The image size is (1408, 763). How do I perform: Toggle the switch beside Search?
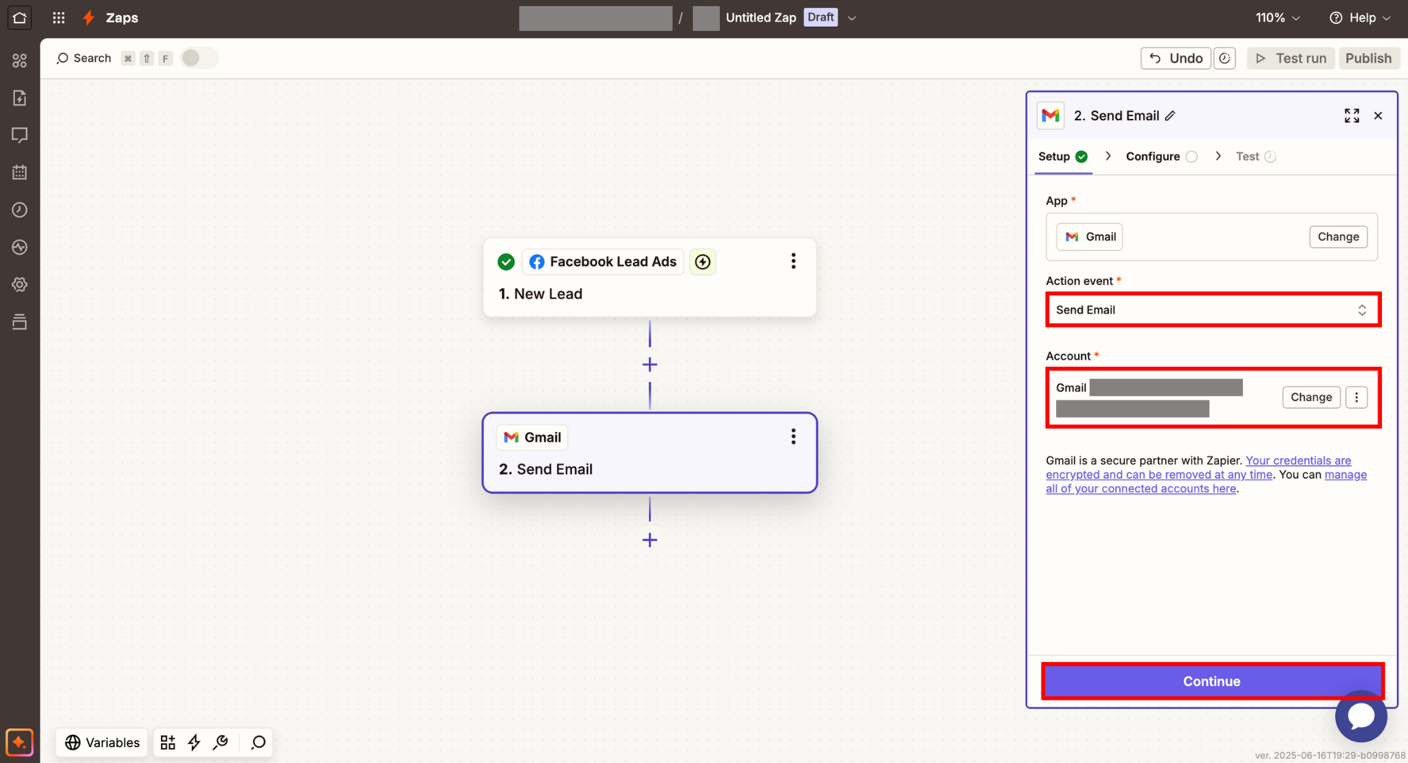point(199,58)
